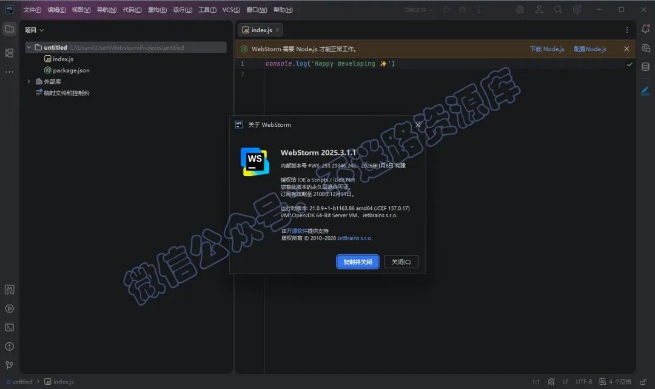Open the 文件(F) menu
The image size is (655, 389).
pyautogui.click(x=32, y=10)
